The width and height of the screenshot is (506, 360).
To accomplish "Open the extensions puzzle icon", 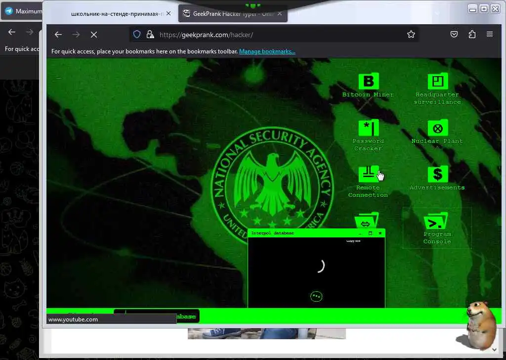I will (x=472, y=34).
